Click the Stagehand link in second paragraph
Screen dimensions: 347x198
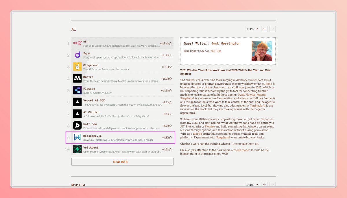coord(222,138)
